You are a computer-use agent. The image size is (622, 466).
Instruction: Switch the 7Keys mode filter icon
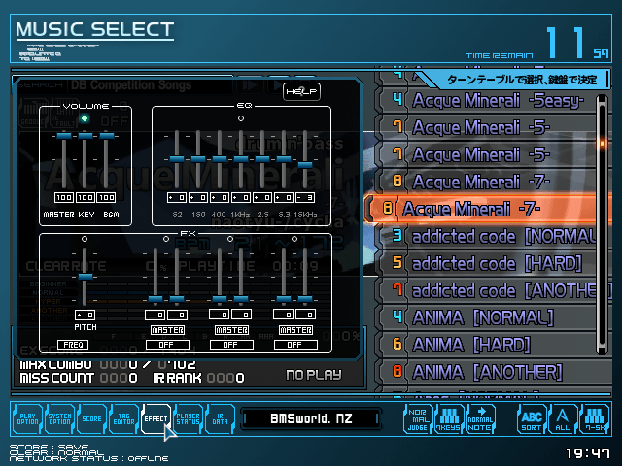[x=449, y=419]
